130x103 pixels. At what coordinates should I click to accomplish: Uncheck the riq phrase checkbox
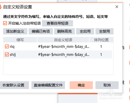pos(7,47)
